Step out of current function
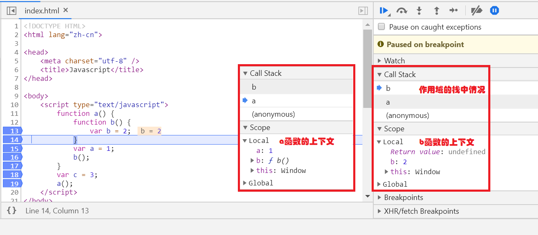The image size is (538, 235). coord(436,11)
